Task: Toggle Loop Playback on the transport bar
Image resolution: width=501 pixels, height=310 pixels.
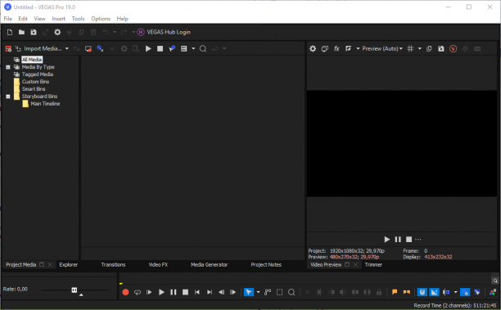Action: (138, 292)
